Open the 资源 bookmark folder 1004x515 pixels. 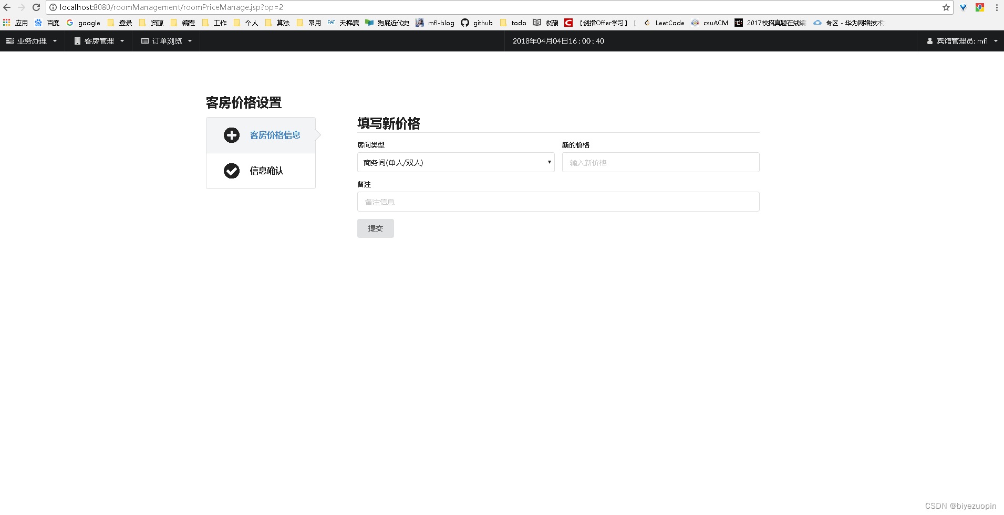(x=151, y=23)
